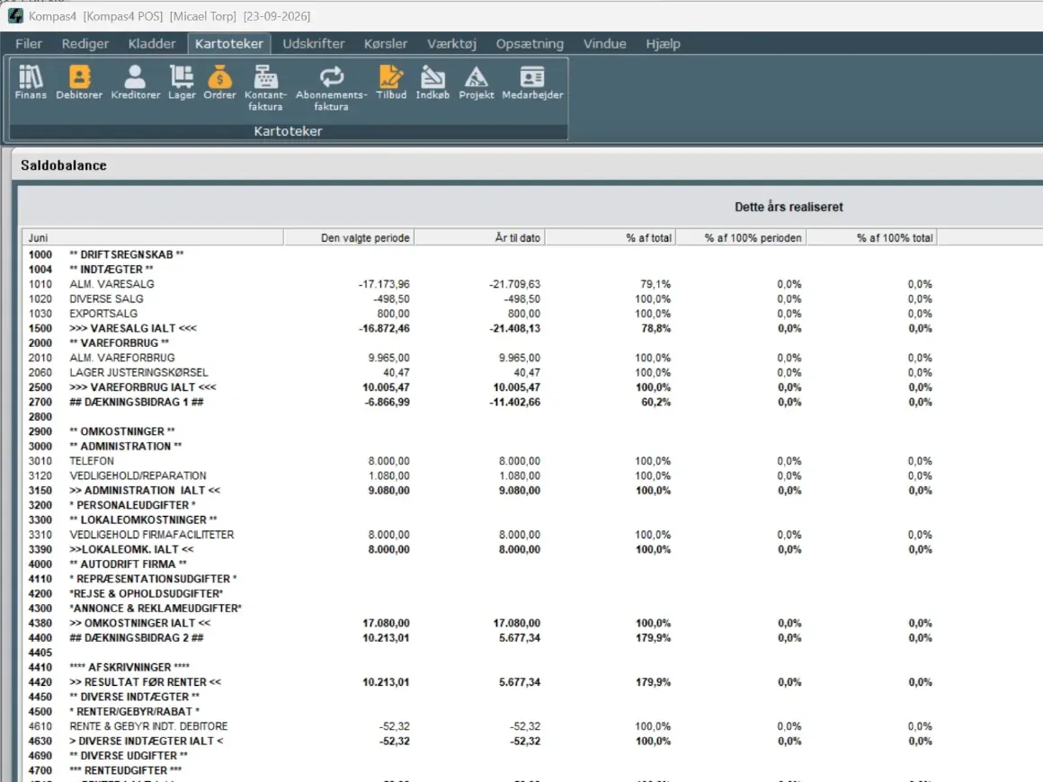The width and height of the screenshot is (1043, 782).
Task: Click the År til dato column header
Action: [479, 237]
